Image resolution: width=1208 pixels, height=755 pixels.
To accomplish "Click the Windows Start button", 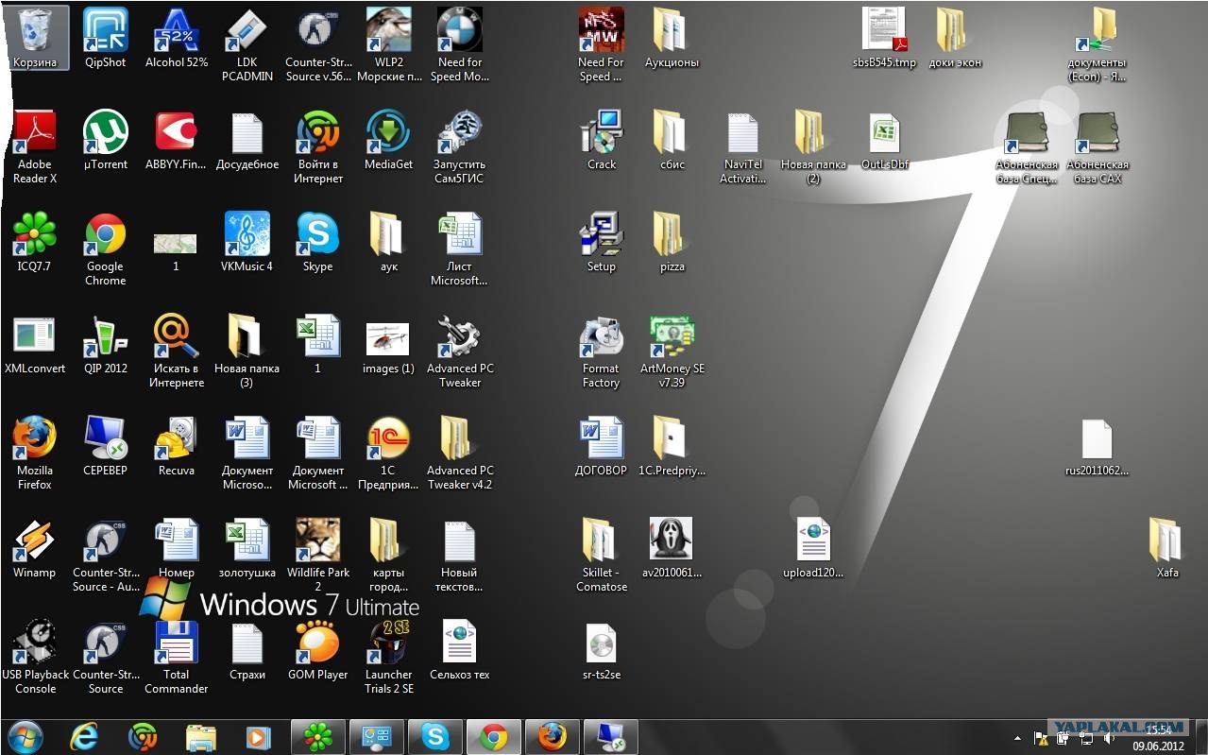I will [x=25, y=737].
